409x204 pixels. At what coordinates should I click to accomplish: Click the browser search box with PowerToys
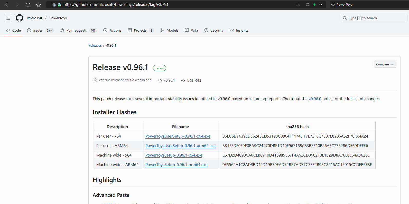[x=369, y=5]
